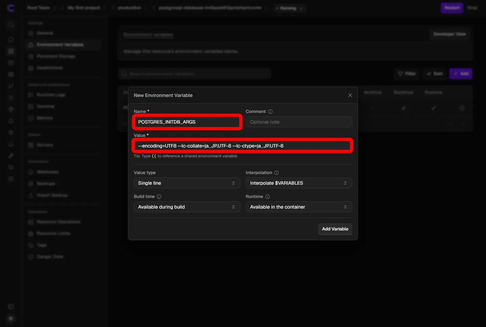486x327 pixels.
Task: Close the New Environment Variable dialog
Action: tap(350, 95)
